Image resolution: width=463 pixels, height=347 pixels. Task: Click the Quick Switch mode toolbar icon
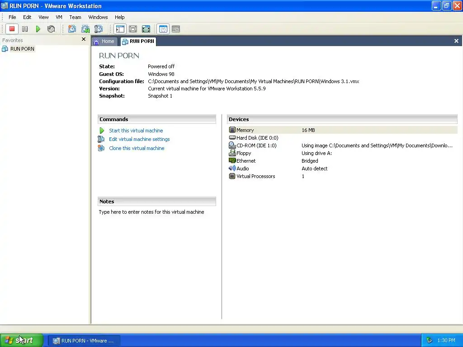[x=133, y=29]
